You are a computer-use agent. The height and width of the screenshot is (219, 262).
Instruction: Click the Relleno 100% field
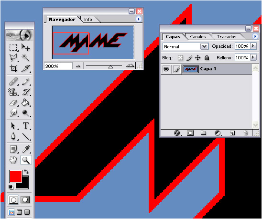(x=242, y=58)
